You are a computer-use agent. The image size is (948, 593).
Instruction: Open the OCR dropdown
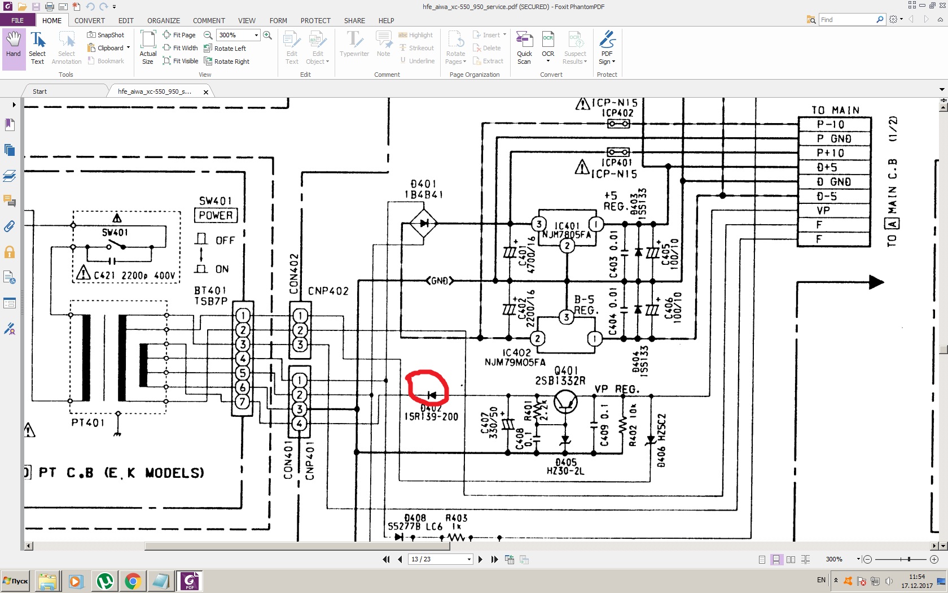[x=548, y=61]
